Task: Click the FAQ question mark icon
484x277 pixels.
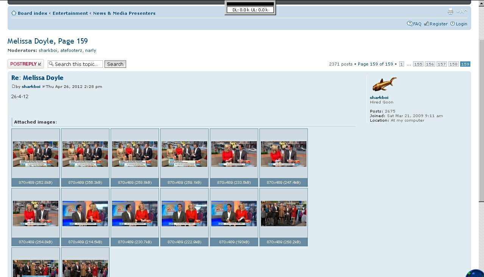Action: (409, 23)
